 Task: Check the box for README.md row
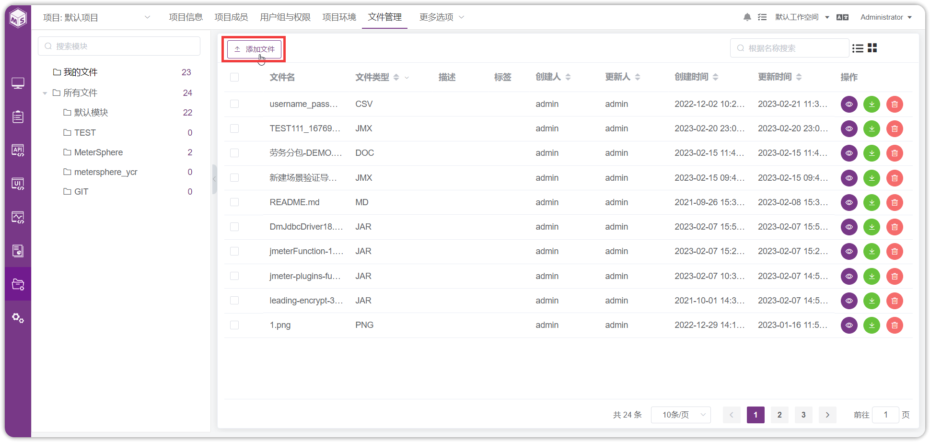(x=234, y=202)
